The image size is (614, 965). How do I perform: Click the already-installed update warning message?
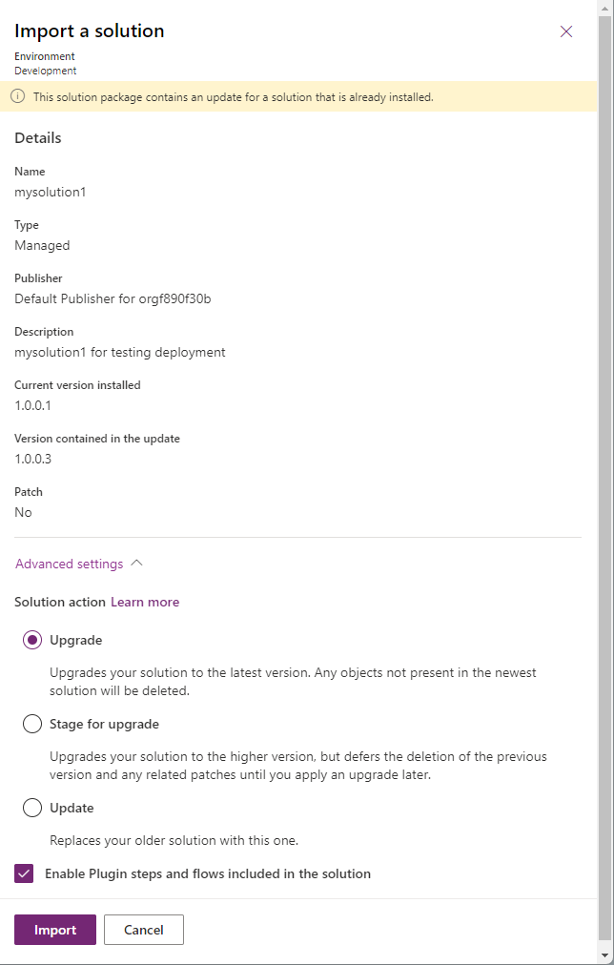tap(234, 96)
